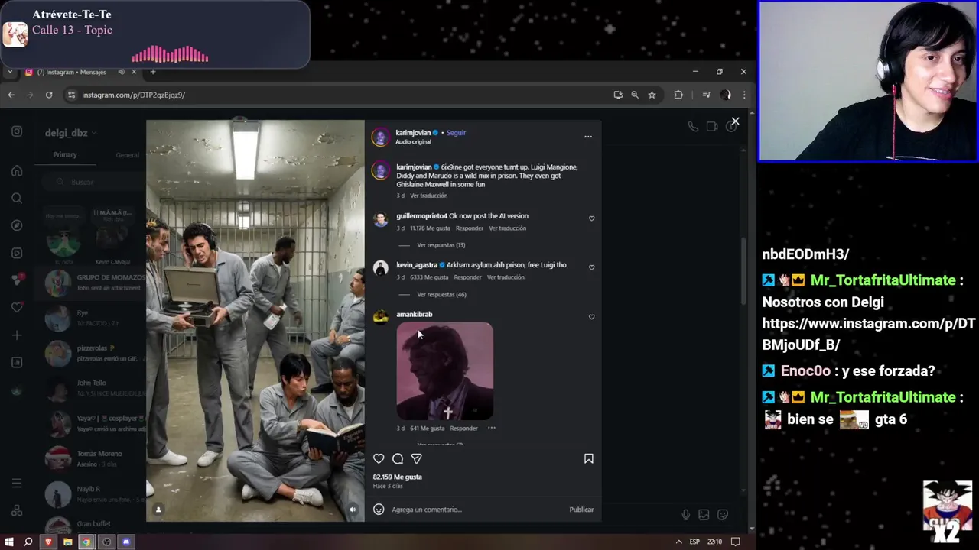Viewport: 979px width, 550px height.
Task: Open the Instagram logo in sidebar
Action: [17, 131]
